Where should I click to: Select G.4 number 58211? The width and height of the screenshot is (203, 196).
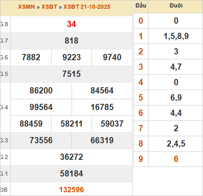[x=72, y=124]
